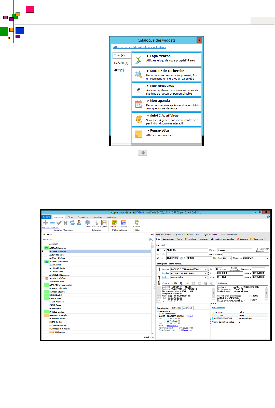Click the grey X cancel icon in ribbon
275x408 pixels.
point(65,223)
